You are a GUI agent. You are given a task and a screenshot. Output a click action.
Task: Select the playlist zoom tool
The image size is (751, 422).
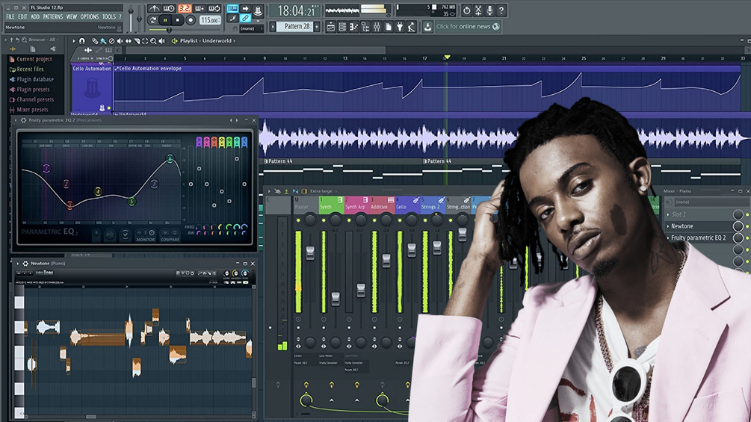click(x=153, y=41)
